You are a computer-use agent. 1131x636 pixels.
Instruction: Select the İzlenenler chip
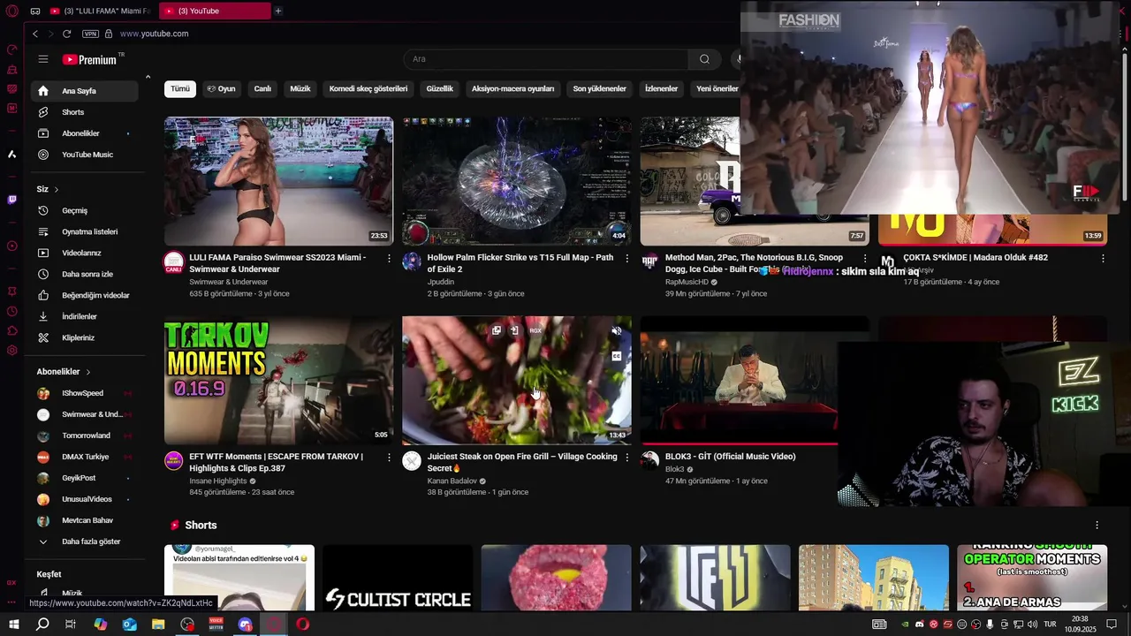pyautogui.click(x=661, y=89)
